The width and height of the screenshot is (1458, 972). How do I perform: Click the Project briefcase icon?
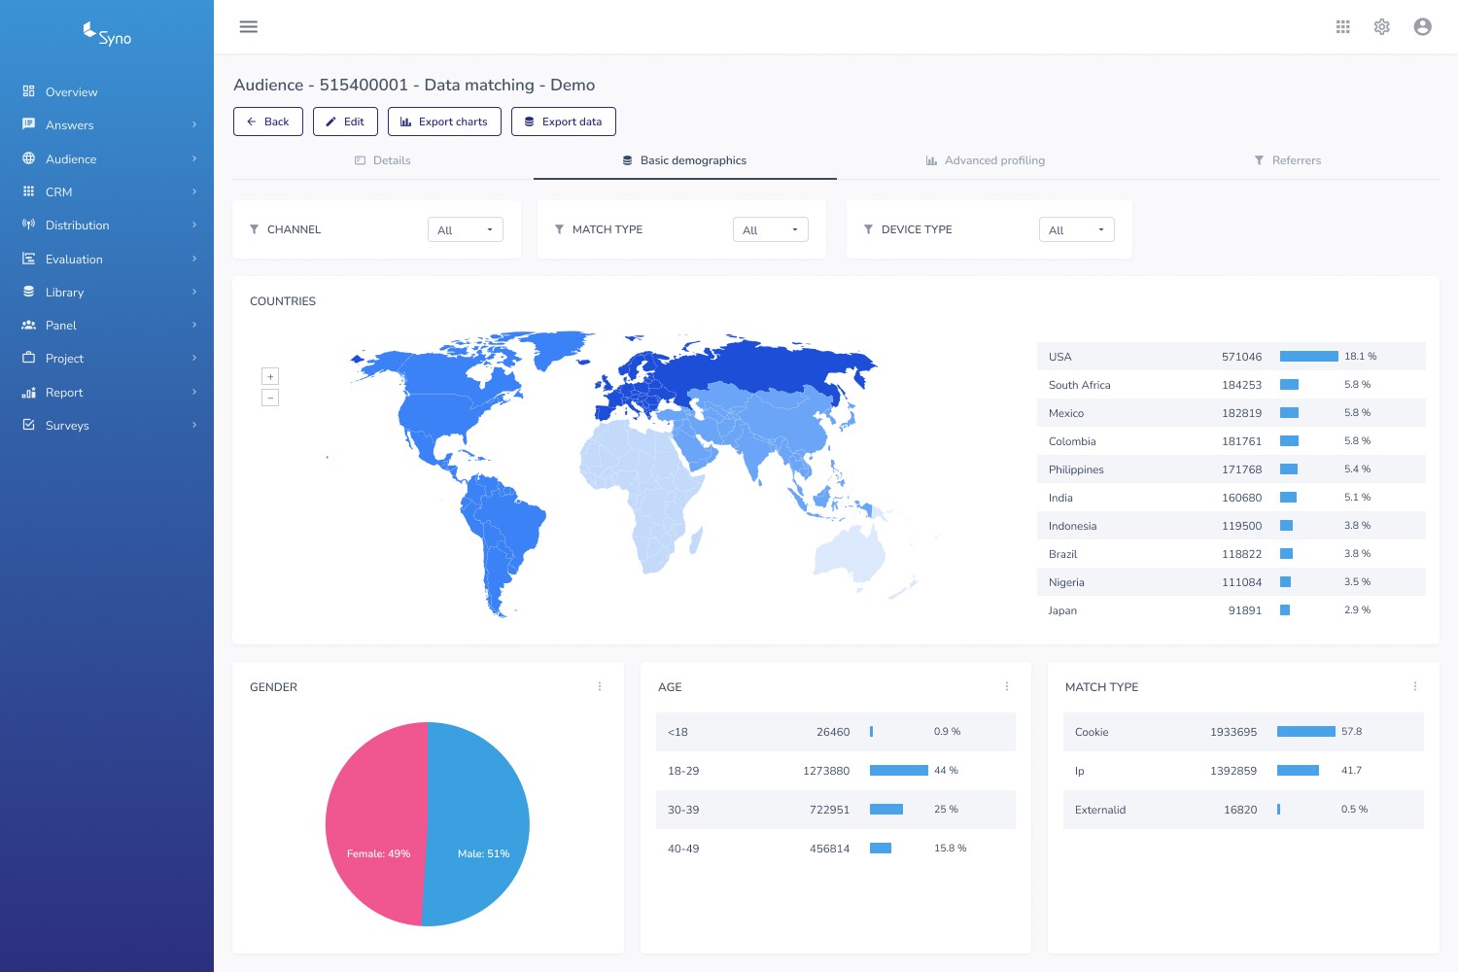(x=28, y=358)
